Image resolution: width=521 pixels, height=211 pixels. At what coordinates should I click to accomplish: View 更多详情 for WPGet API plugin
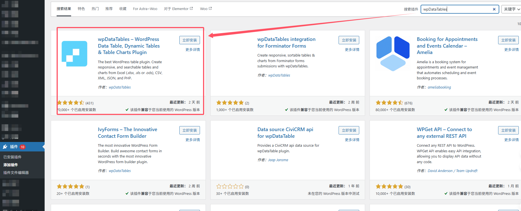click(x=512, y=140)
